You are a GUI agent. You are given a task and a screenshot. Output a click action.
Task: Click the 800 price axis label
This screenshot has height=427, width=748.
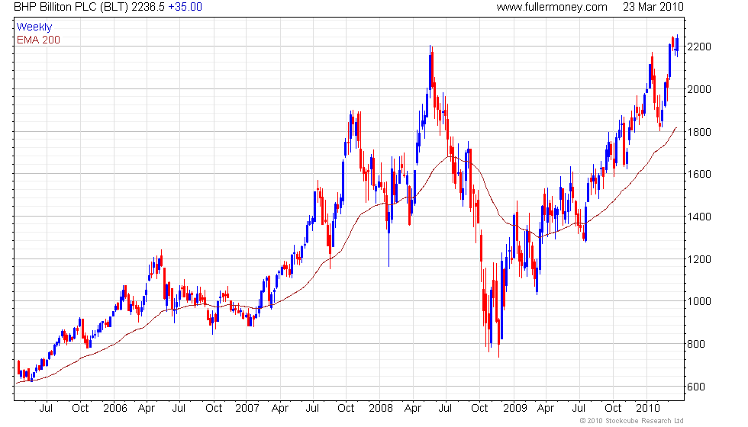point(696,344)
